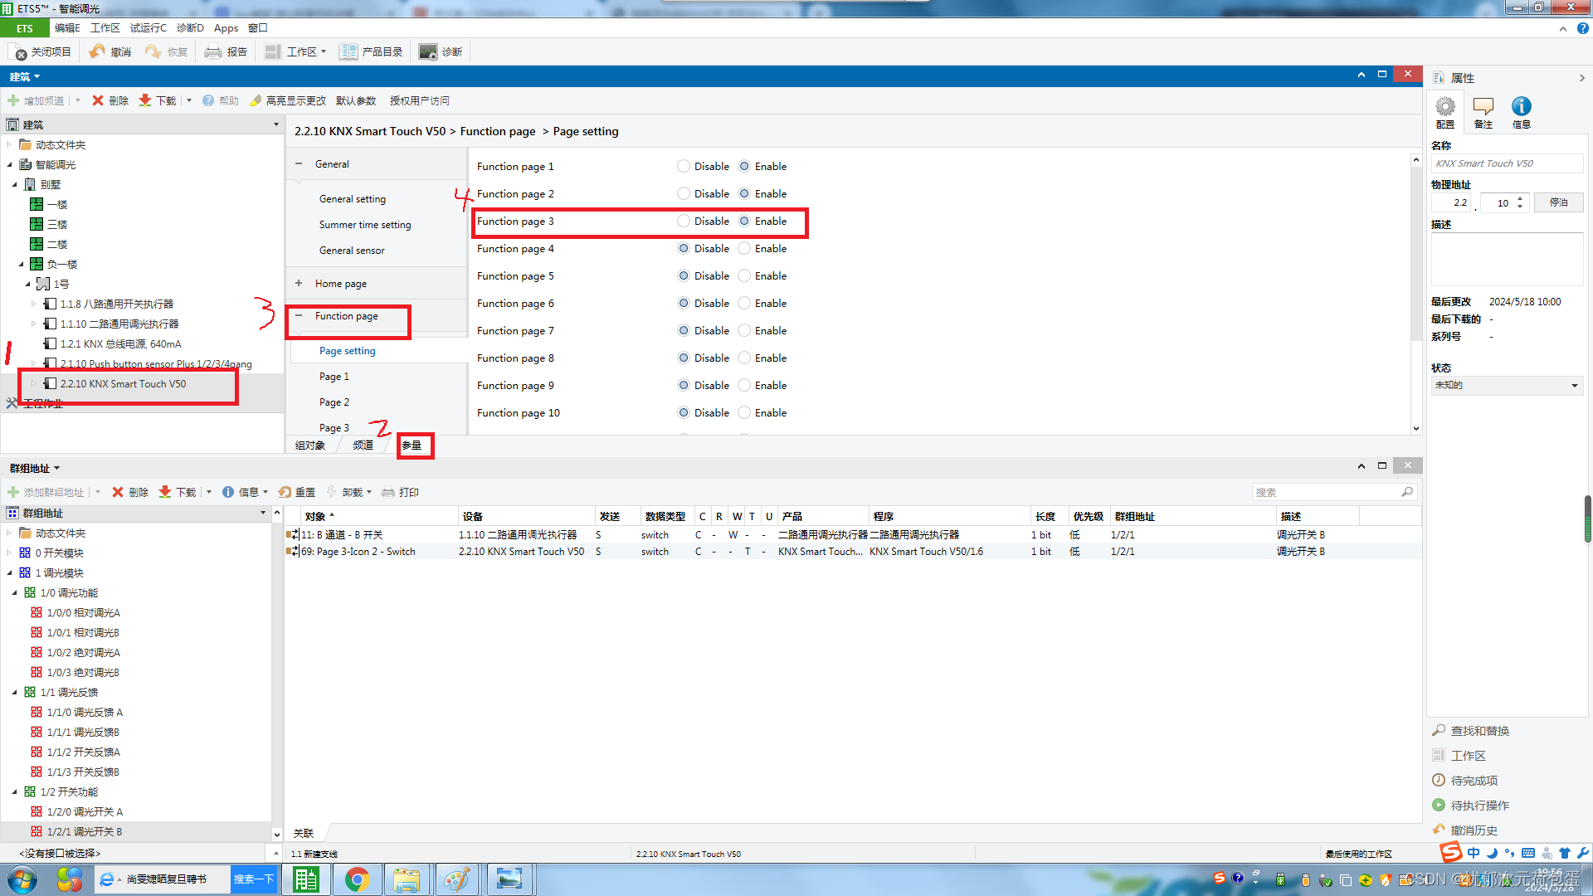The width and height of the screenshot is (1593, 896).
Task: Click the 搜索 group address search field
Action: (1326, 492)
